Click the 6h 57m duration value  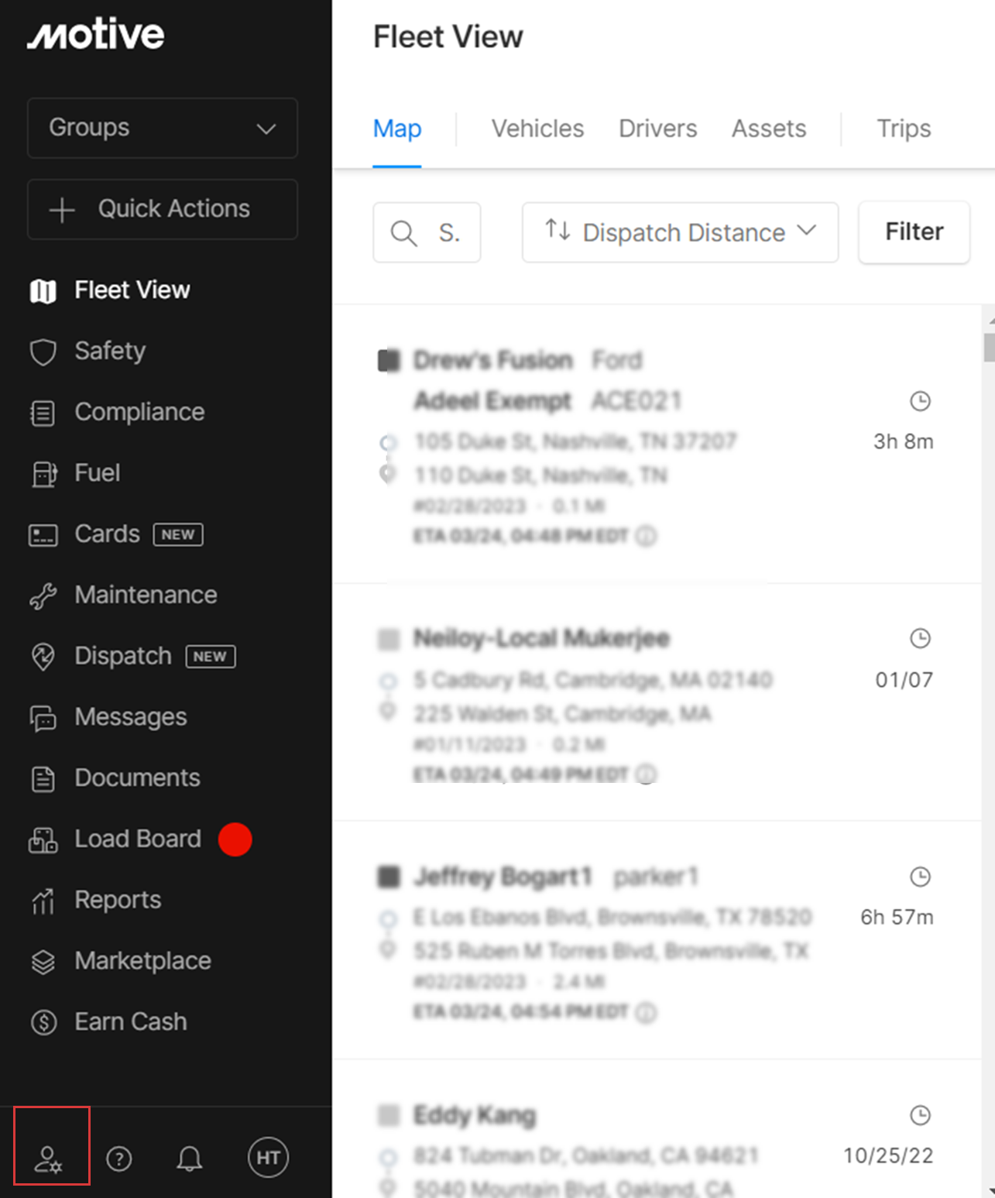click(897, 917)
